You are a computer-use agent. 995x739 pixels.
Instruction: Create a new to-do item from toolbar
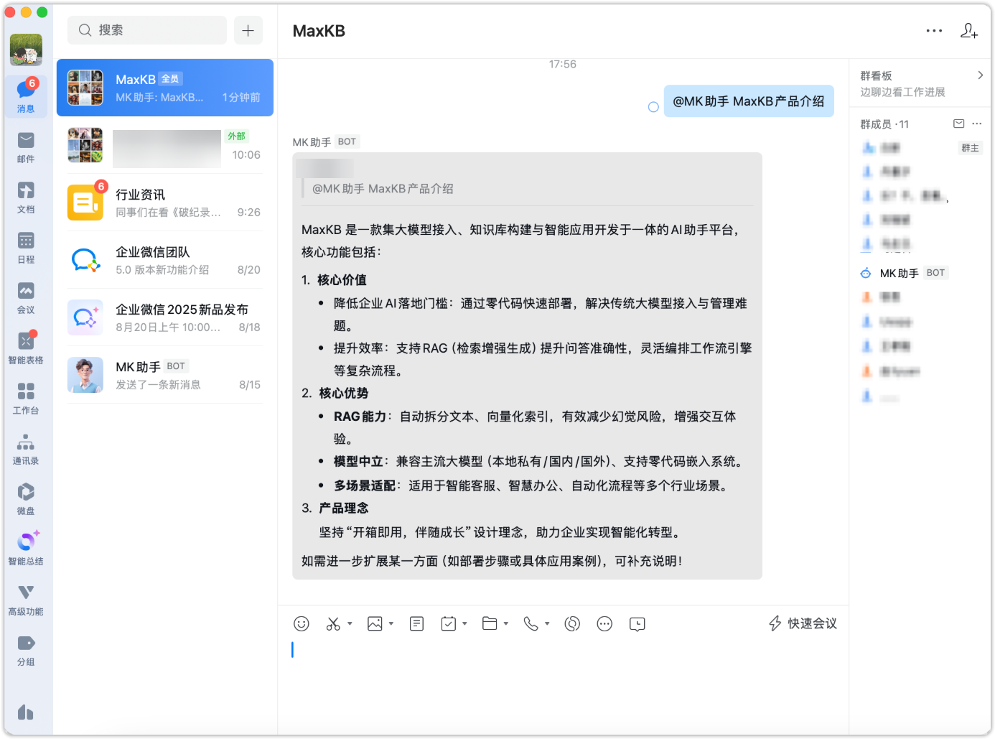click(449, 623)
